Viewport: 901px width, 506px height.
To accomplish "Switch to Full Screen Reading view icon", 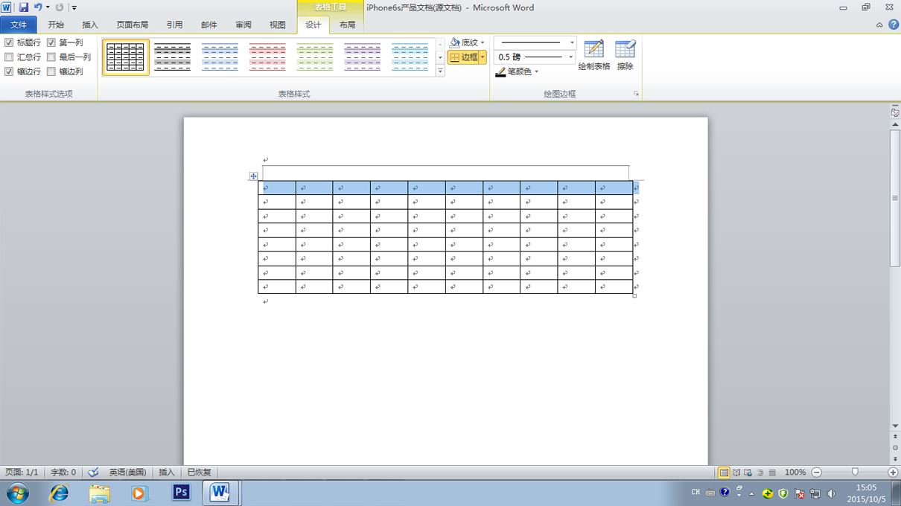I will click(x=736, y=473).
